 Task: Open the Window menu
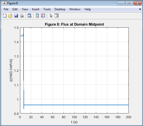point(75,9)
